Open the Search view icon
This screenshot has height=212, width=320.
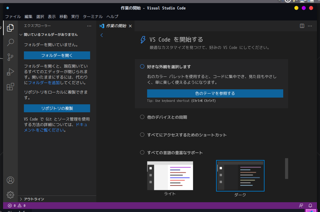pyautogui.click(x=10, y=42)
